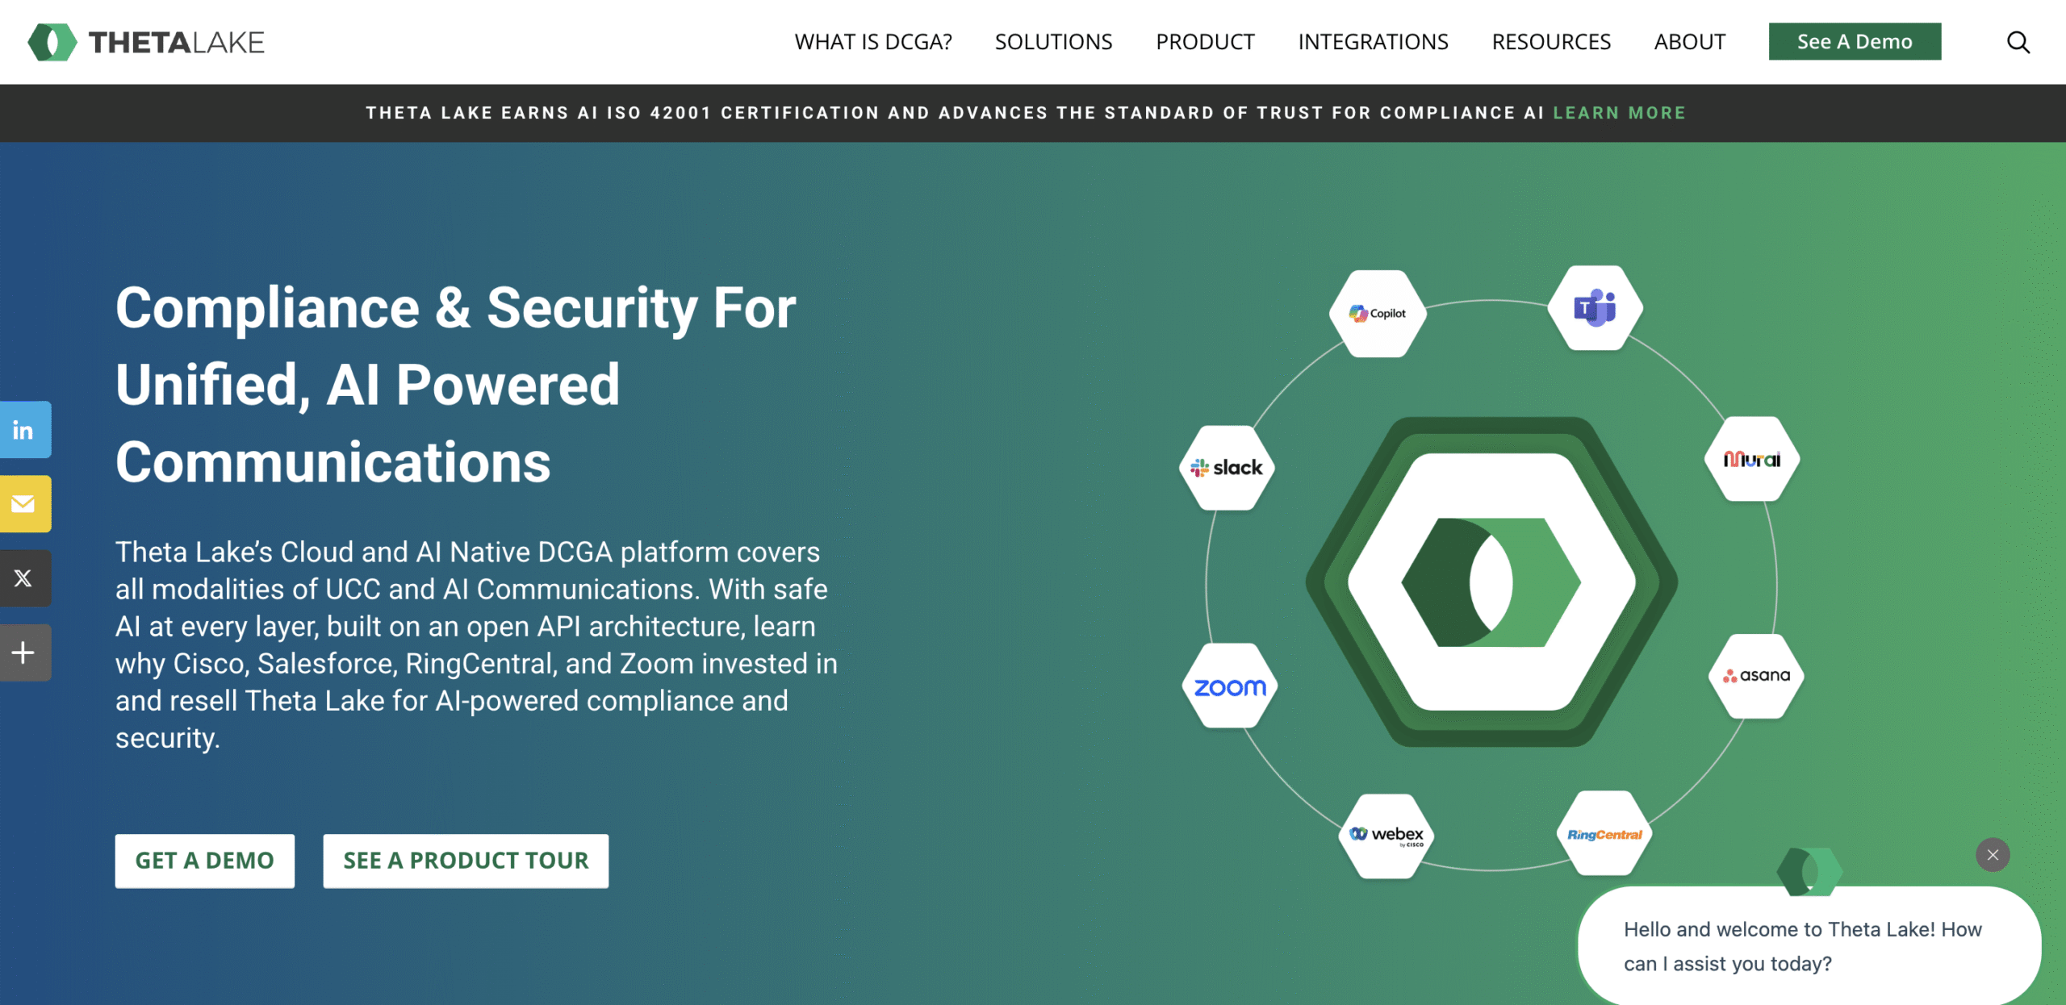The width and height of the screenshot is (2066, 1005).
Task: Select the Mural hexagon icon
Action: (1751, 459)
